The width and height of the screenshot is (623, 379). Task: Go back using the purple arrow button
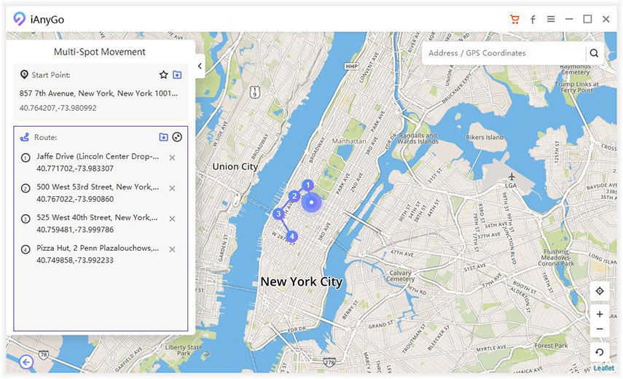26,362
